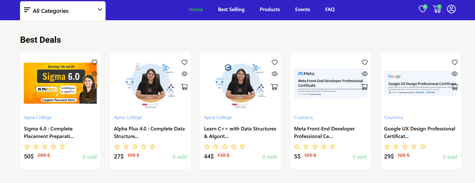Image resolution: width=475 pixels, height=183 pixels.
Task: Click 0 sold on the Sigma 6.0 card
Action: tap(90, 157)
